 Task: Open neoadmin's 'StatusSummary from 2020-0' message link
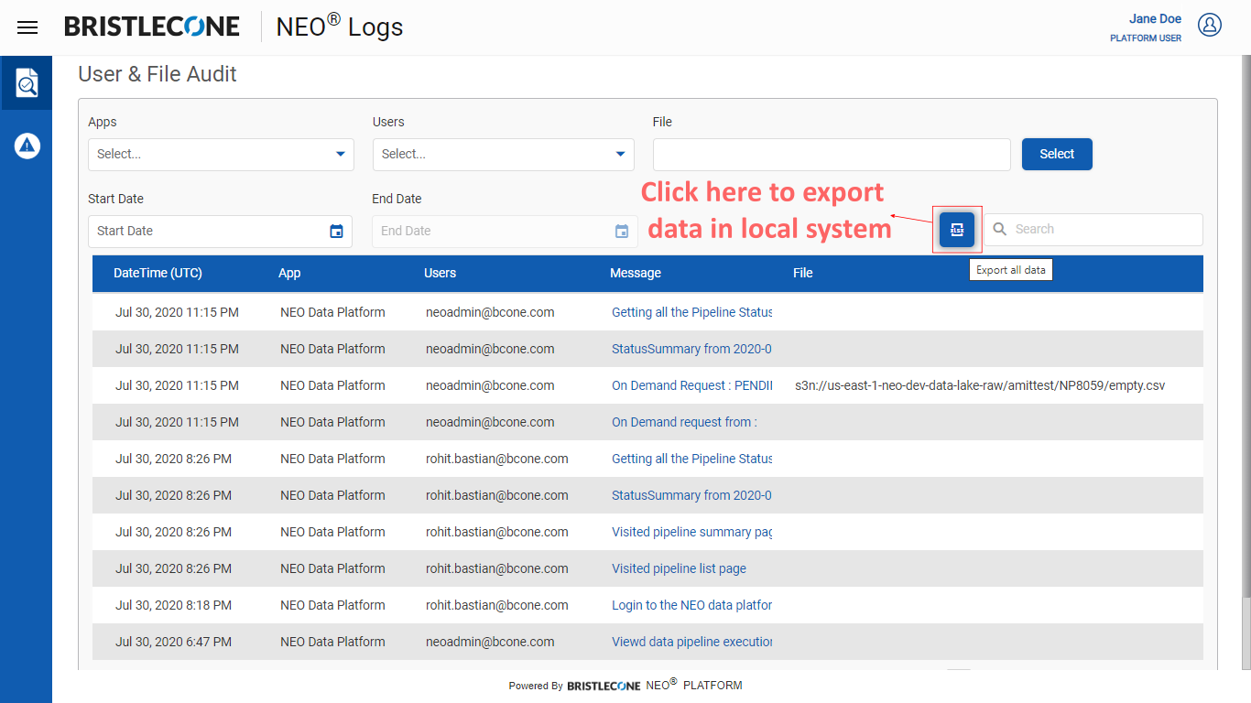tap(692, 349)
